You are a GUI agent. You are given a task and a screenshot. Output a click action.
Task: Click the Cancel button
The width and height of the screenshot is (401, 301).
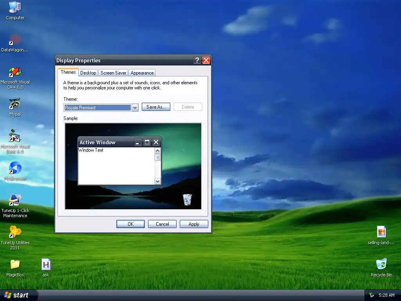(x=162, y=224)
